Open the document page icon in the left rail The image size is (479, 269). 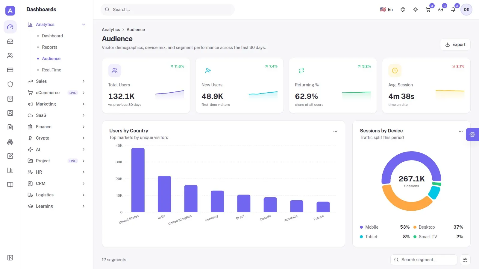[x=10, y=127]
